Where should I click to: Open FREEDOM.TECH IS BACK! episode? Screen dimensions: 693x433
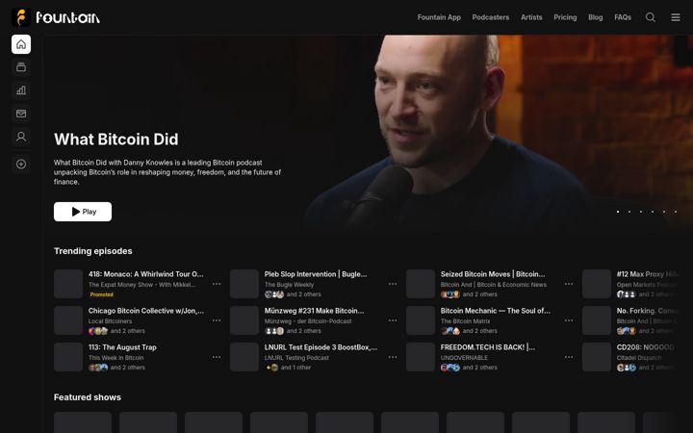pyautogui.click(x=488, y=347)
